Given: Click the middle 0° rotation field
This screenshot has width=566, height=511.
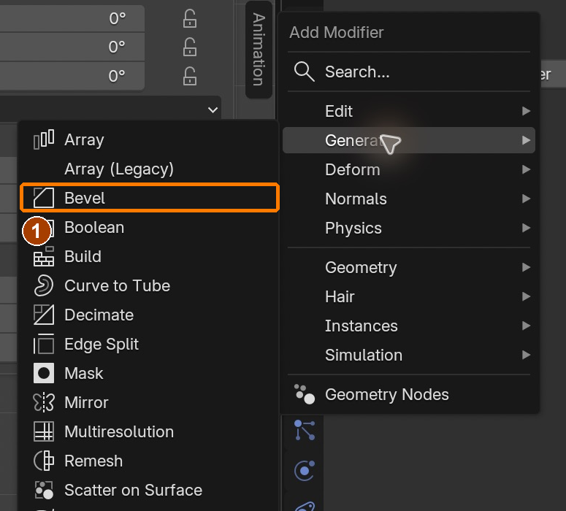Looking at the screenshot, I should click(72, 47).
